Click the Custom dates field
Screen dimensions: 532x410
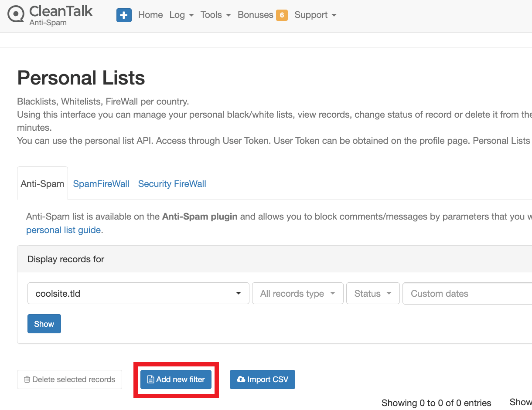(x=467, y=293)
